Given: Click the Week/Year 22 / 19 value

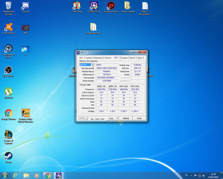Looking at the screenshot, I should (x=137, y=71).
